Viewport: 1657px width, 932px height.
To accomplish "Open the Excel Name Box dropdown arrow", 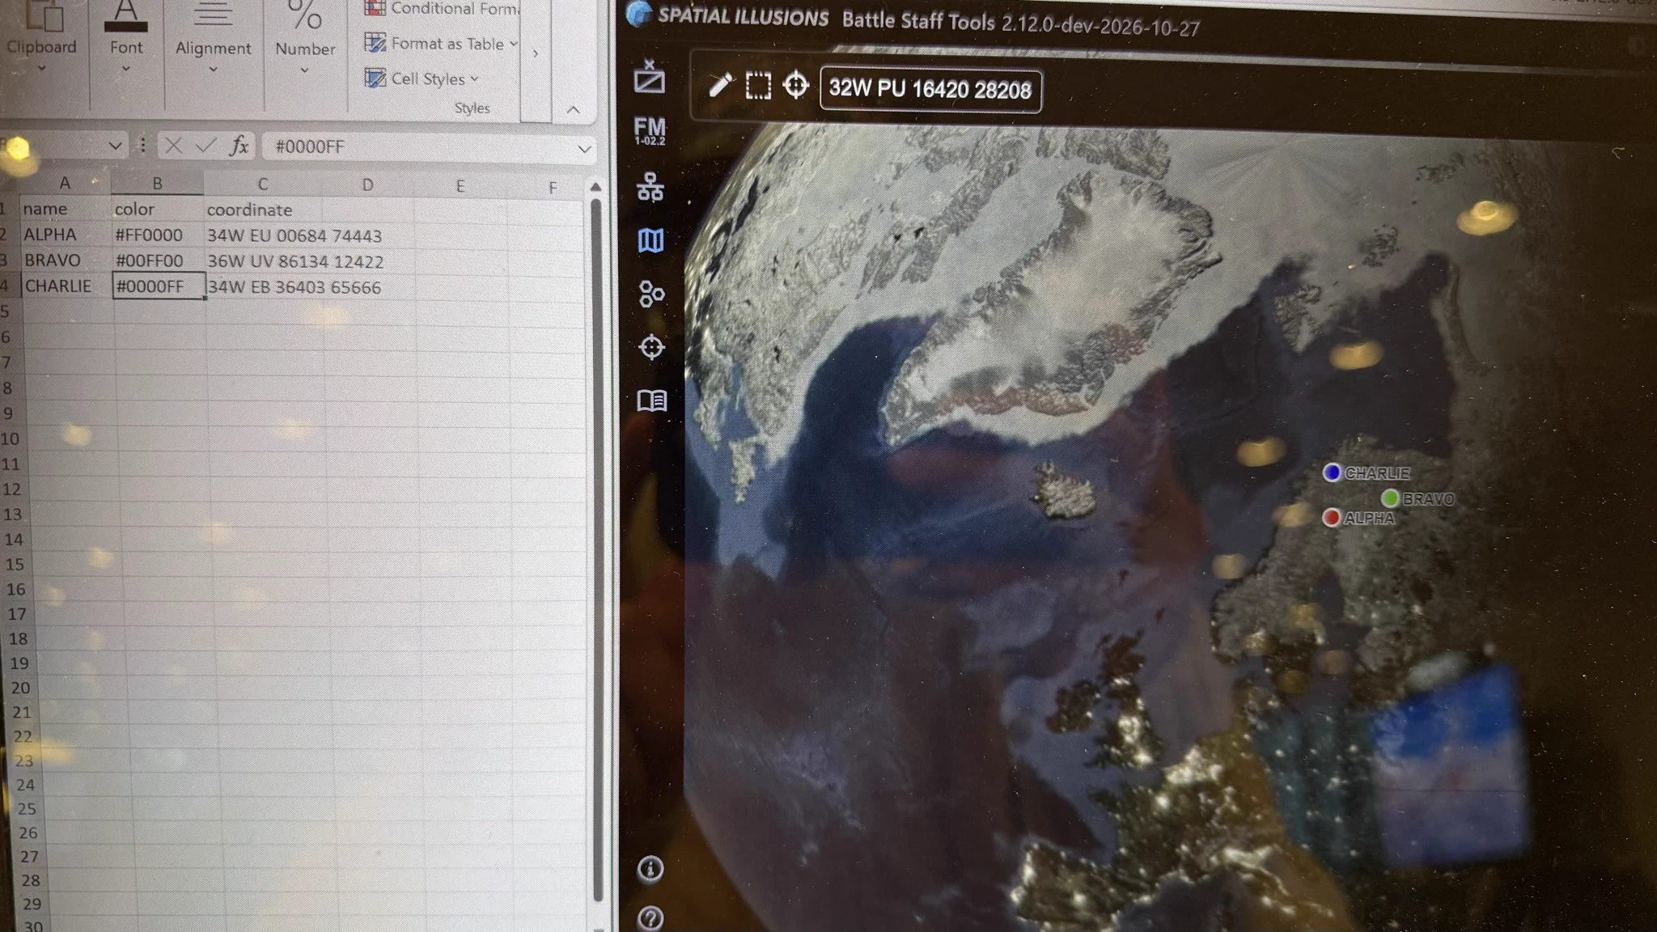I will tap(115, 146).
